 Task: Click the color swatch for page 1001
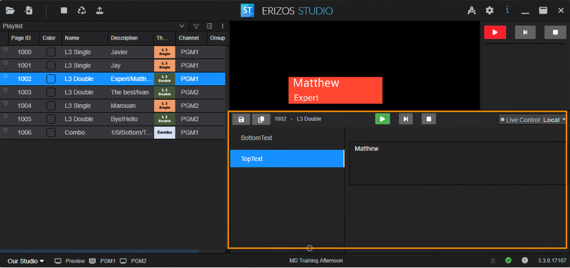(x=51, y=65)
